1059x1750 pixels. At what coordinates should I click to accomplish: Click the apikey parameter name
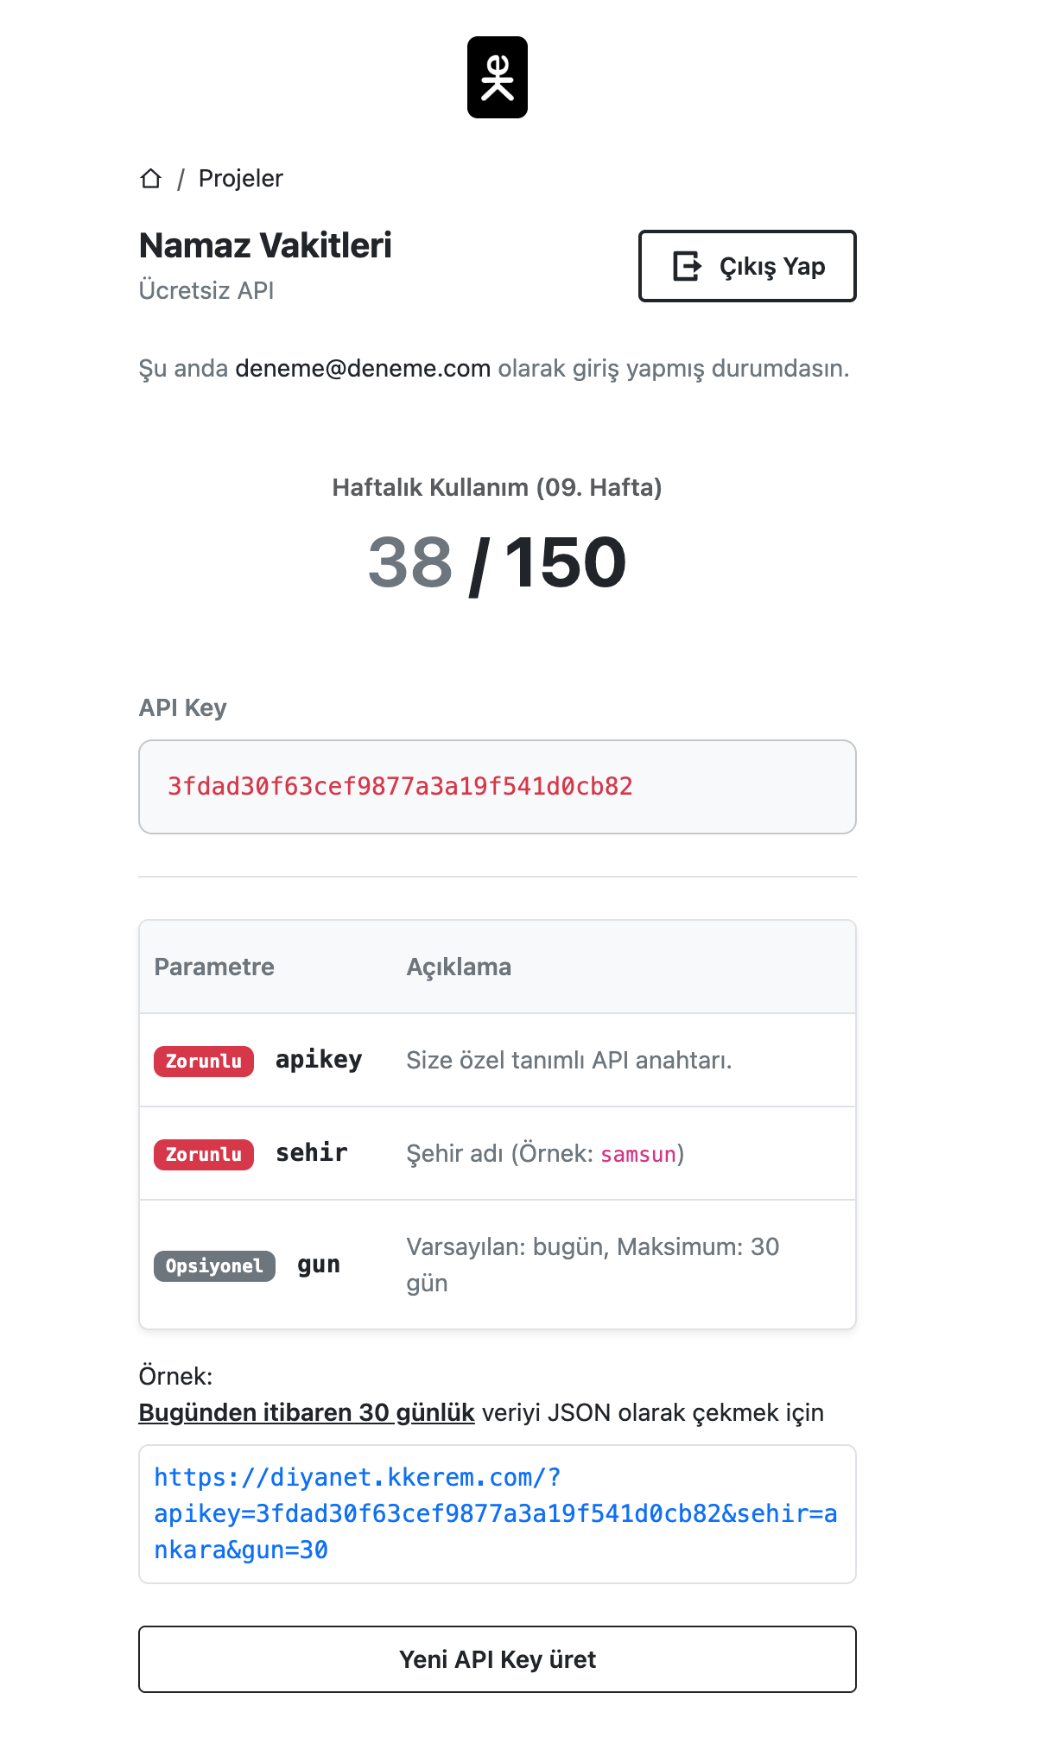tap(319, 1060)
